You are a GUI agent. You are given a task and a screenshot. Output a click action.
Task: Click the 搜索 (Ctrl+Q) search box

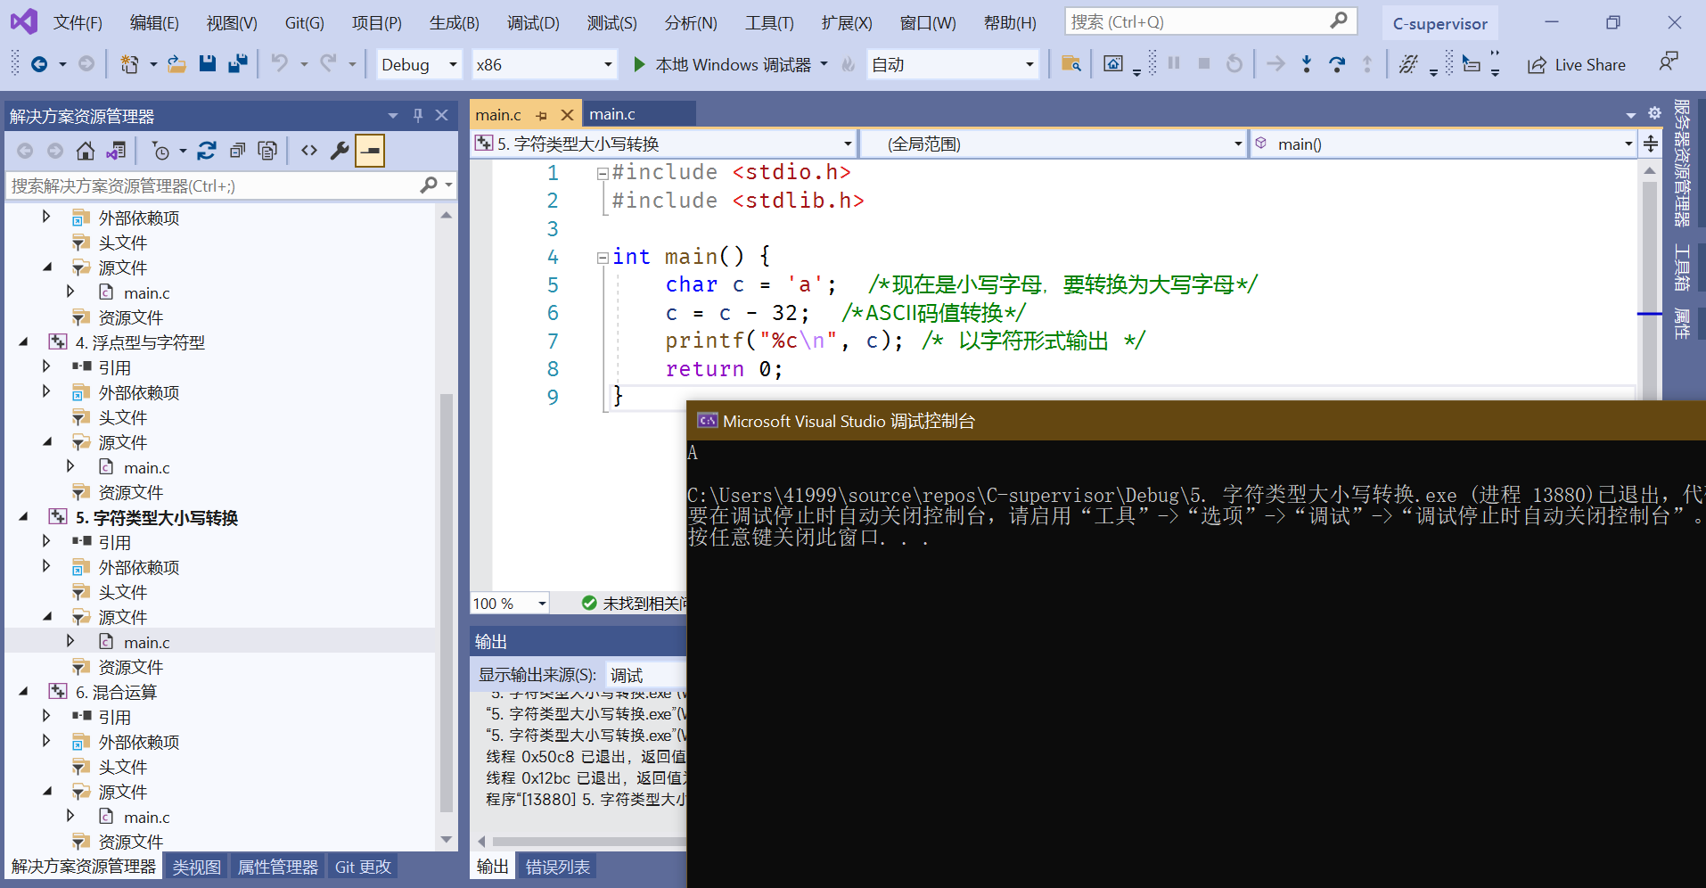(1210, 22)
